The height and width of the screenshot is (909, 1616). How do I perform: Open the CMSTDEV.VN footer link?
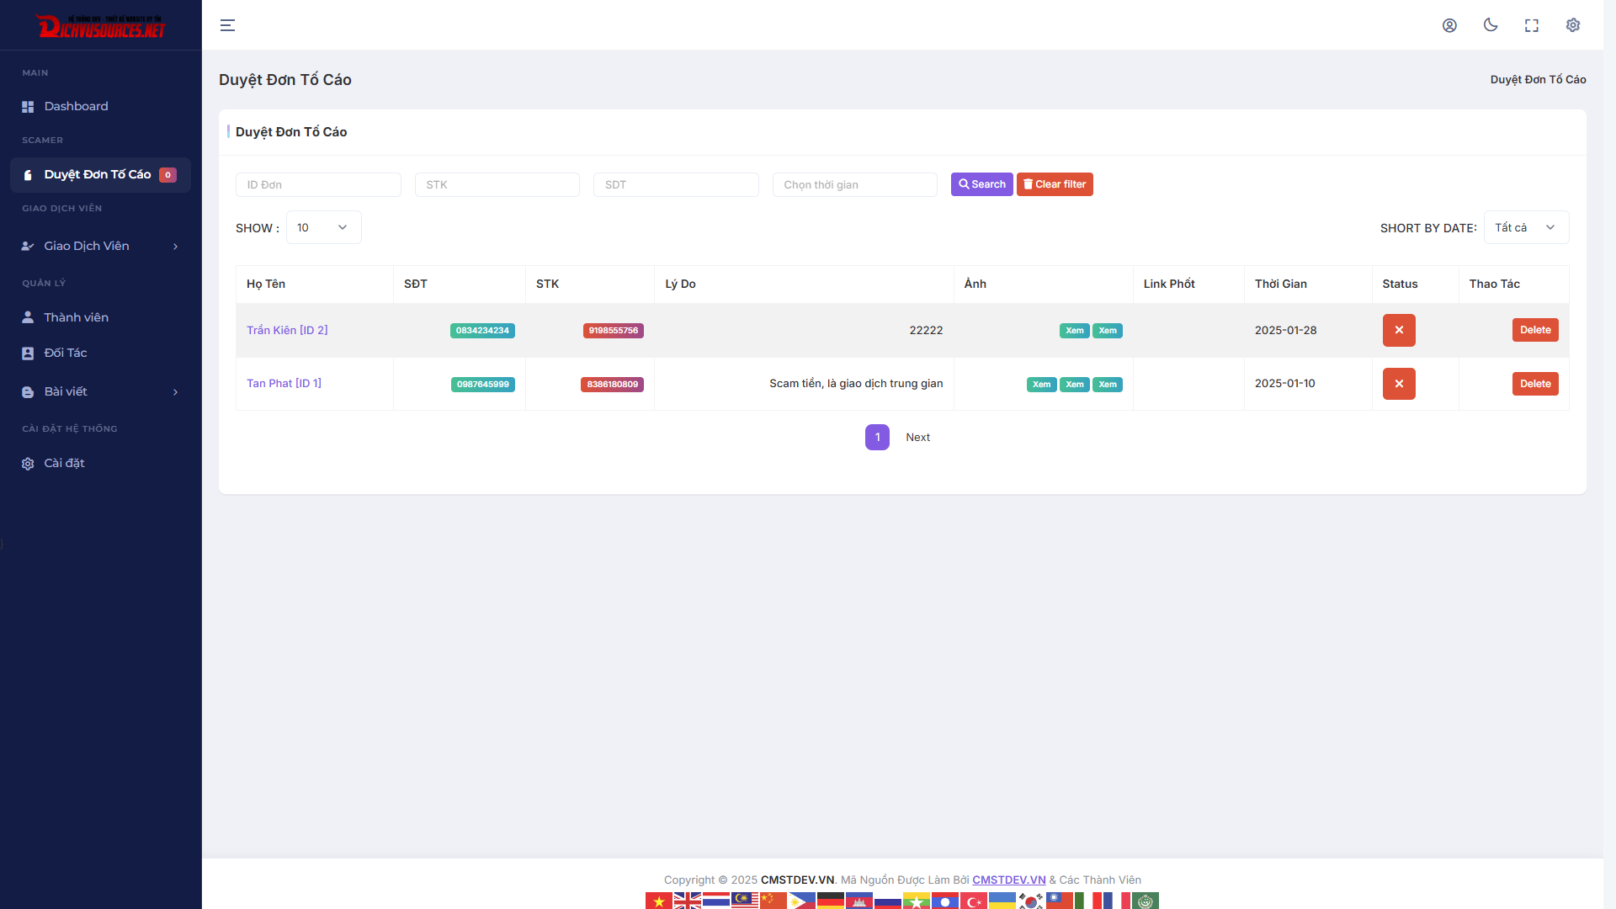[1008, 880]
